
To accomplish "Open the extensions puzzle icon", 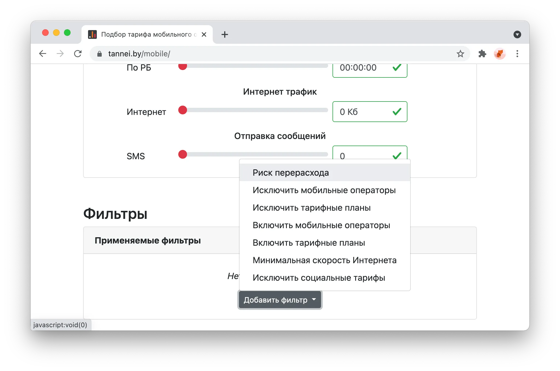I will pos(482,54).
